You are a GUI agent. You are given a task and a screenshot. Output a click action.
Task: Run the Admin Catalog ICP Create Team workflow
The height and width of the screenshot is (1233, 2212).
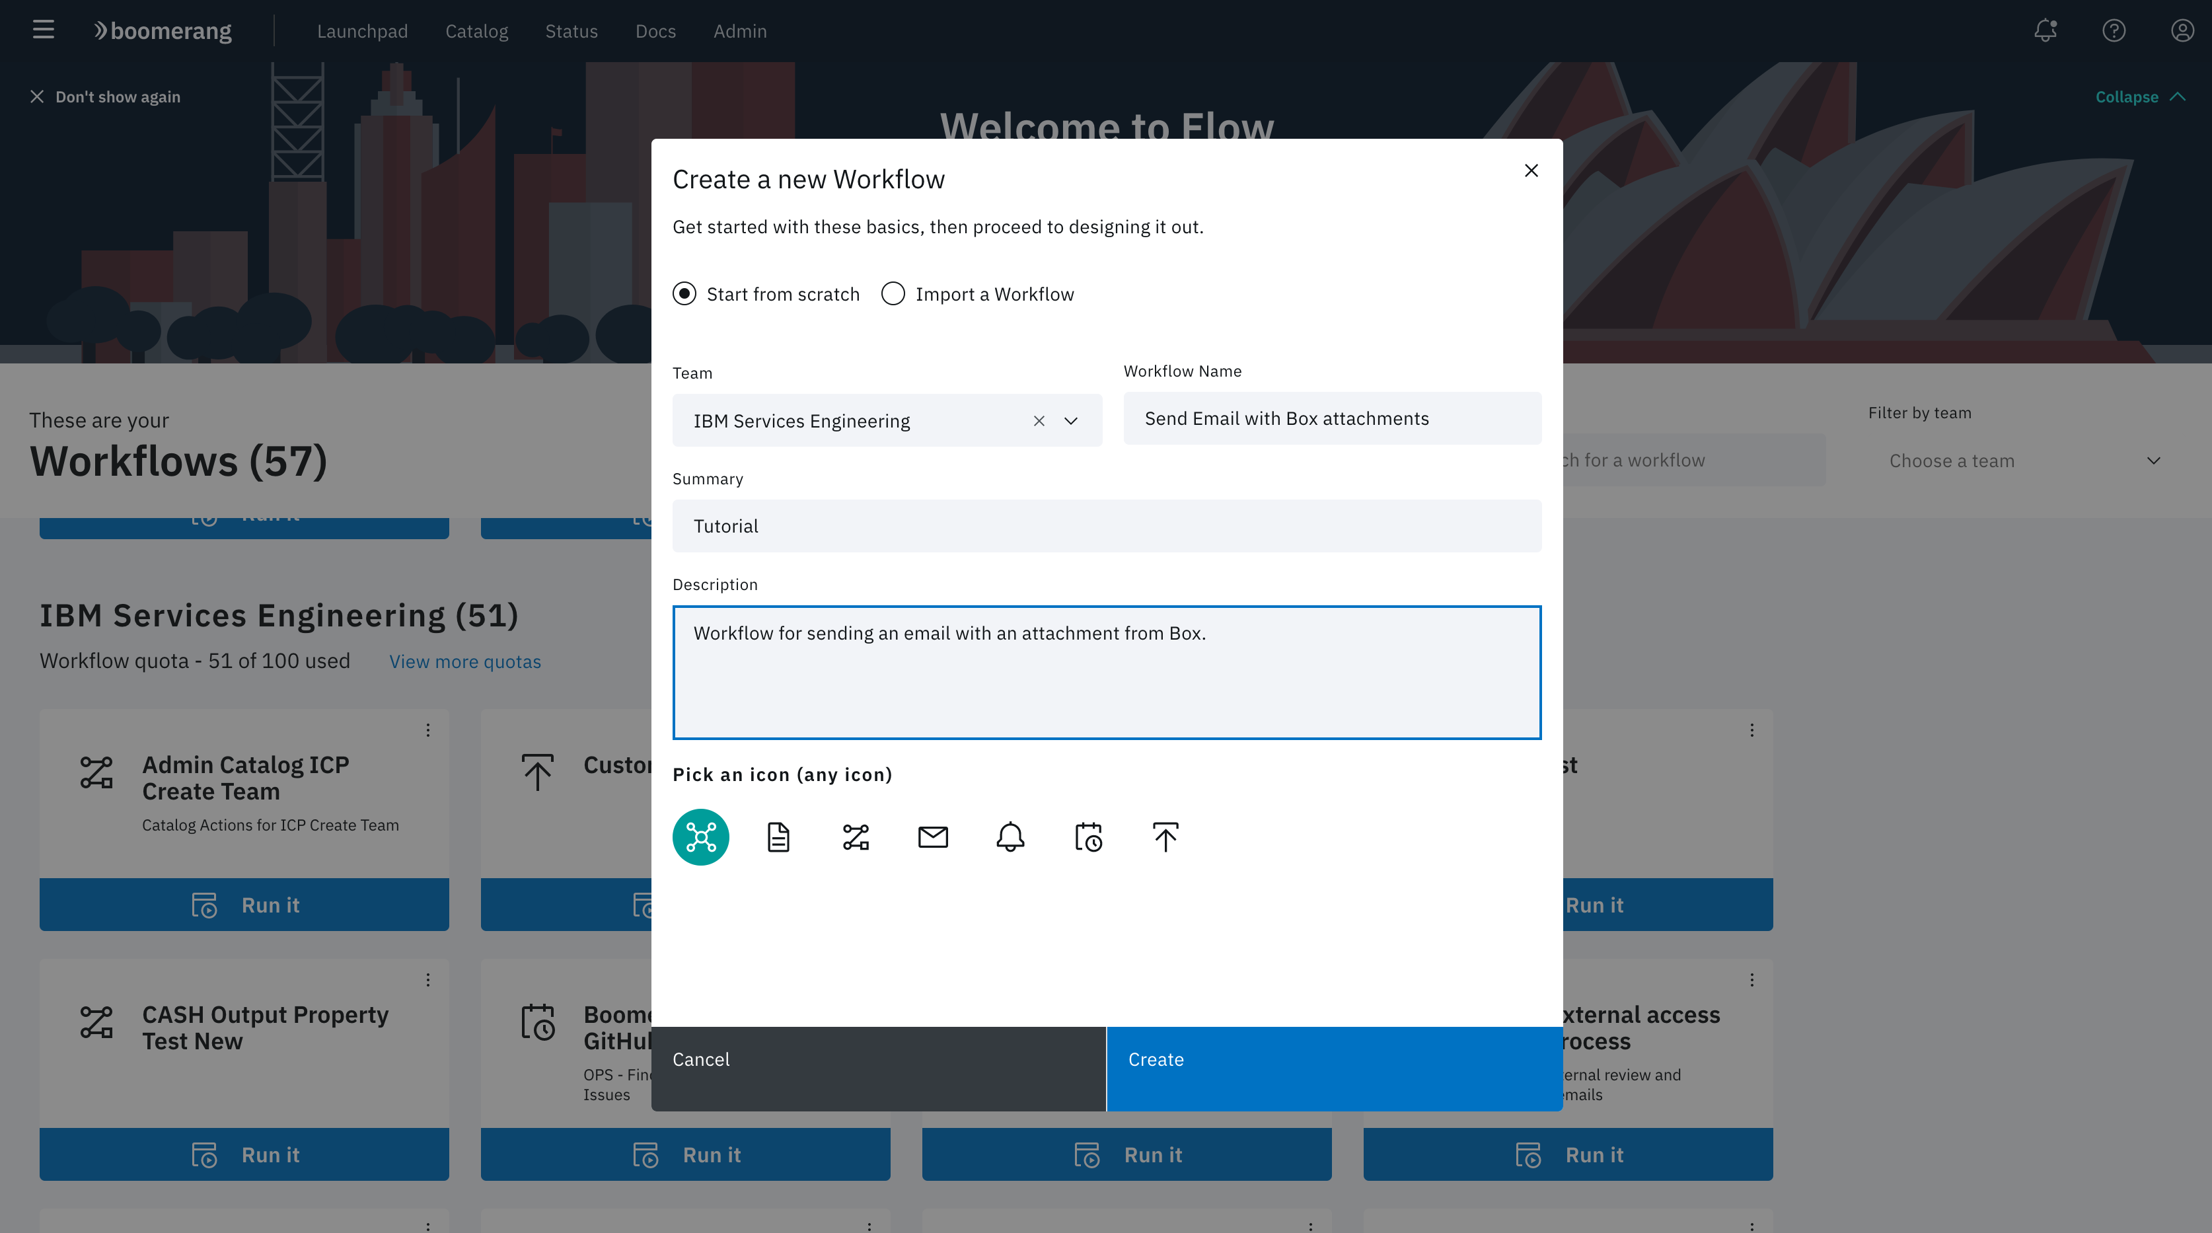coord(244,904)
